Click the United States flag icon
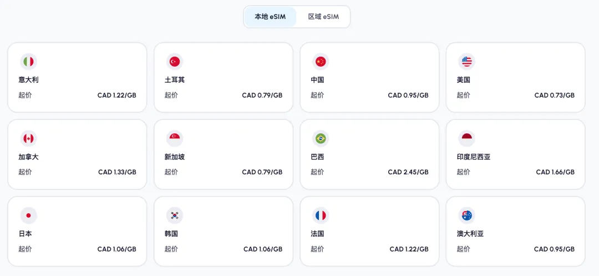The image size is (599, 276). coord(466,62)
